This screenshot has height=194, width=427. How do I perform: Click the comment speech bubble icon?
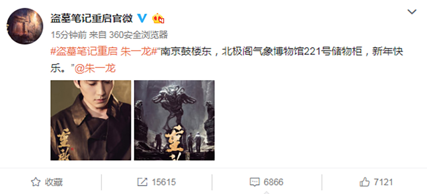point(254,182)
